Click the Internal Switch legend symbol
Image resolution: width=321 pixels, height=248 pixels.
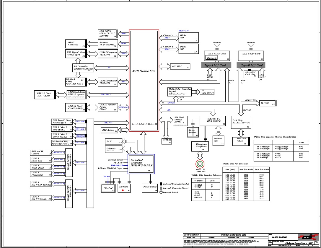[161, 192]
